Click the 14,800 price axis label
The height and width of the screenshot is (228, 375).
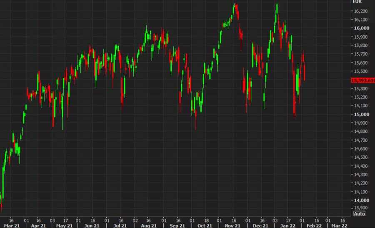coord(361,132)
